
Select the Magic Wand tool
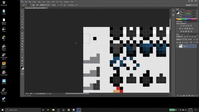click(x=22, y=19)
